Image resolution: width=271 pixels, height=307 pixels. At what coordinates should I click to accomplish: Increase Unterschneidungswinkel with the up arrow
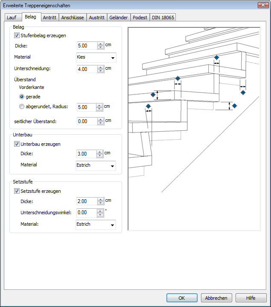pyautogui.click(x=100, y=211)
